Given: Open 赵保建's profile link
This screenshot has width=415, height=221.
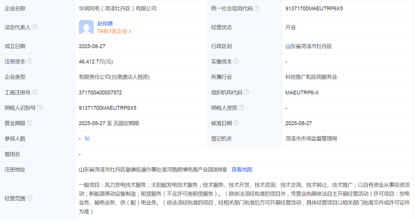Looking at the screenshot, I should (x=105, y=23).
